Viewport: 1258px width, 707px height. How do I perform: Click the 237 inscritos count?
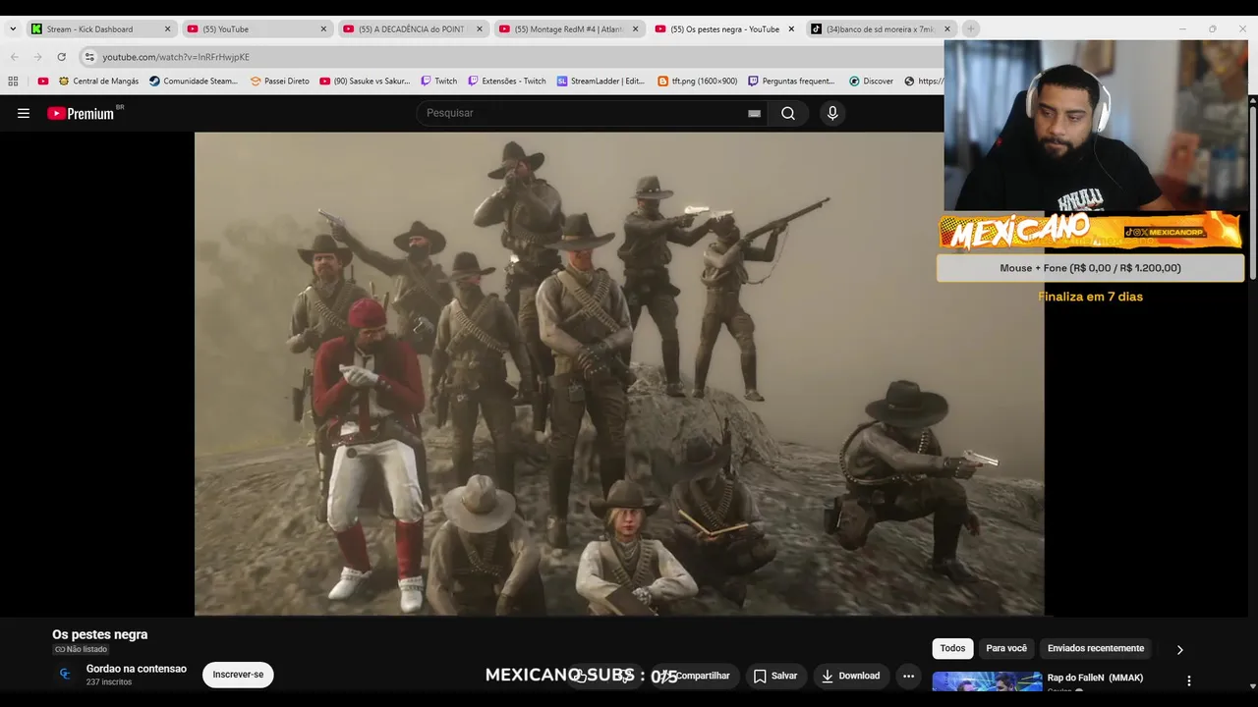109,681
